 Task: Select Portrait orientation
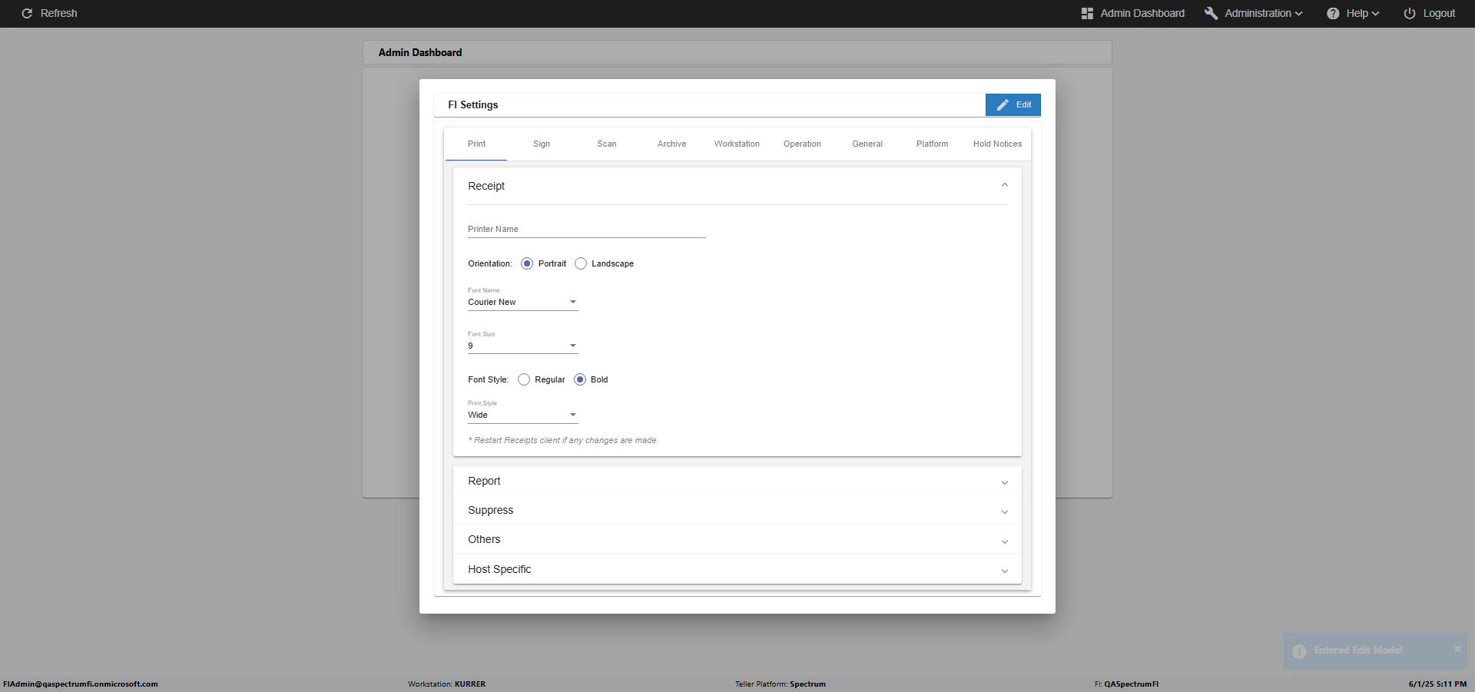click(527, 263)
